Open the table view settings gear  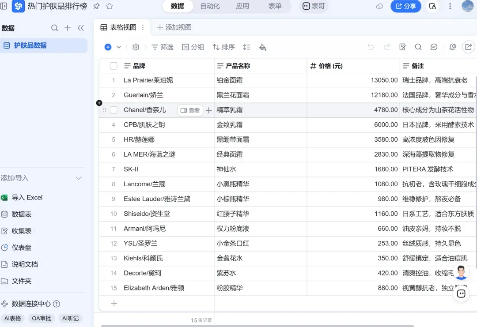(x=136, y=47)
